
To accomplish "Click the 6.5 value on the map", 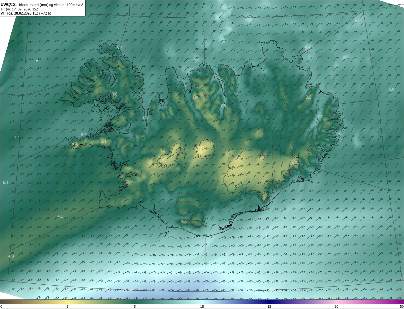I will click(84, 135).
